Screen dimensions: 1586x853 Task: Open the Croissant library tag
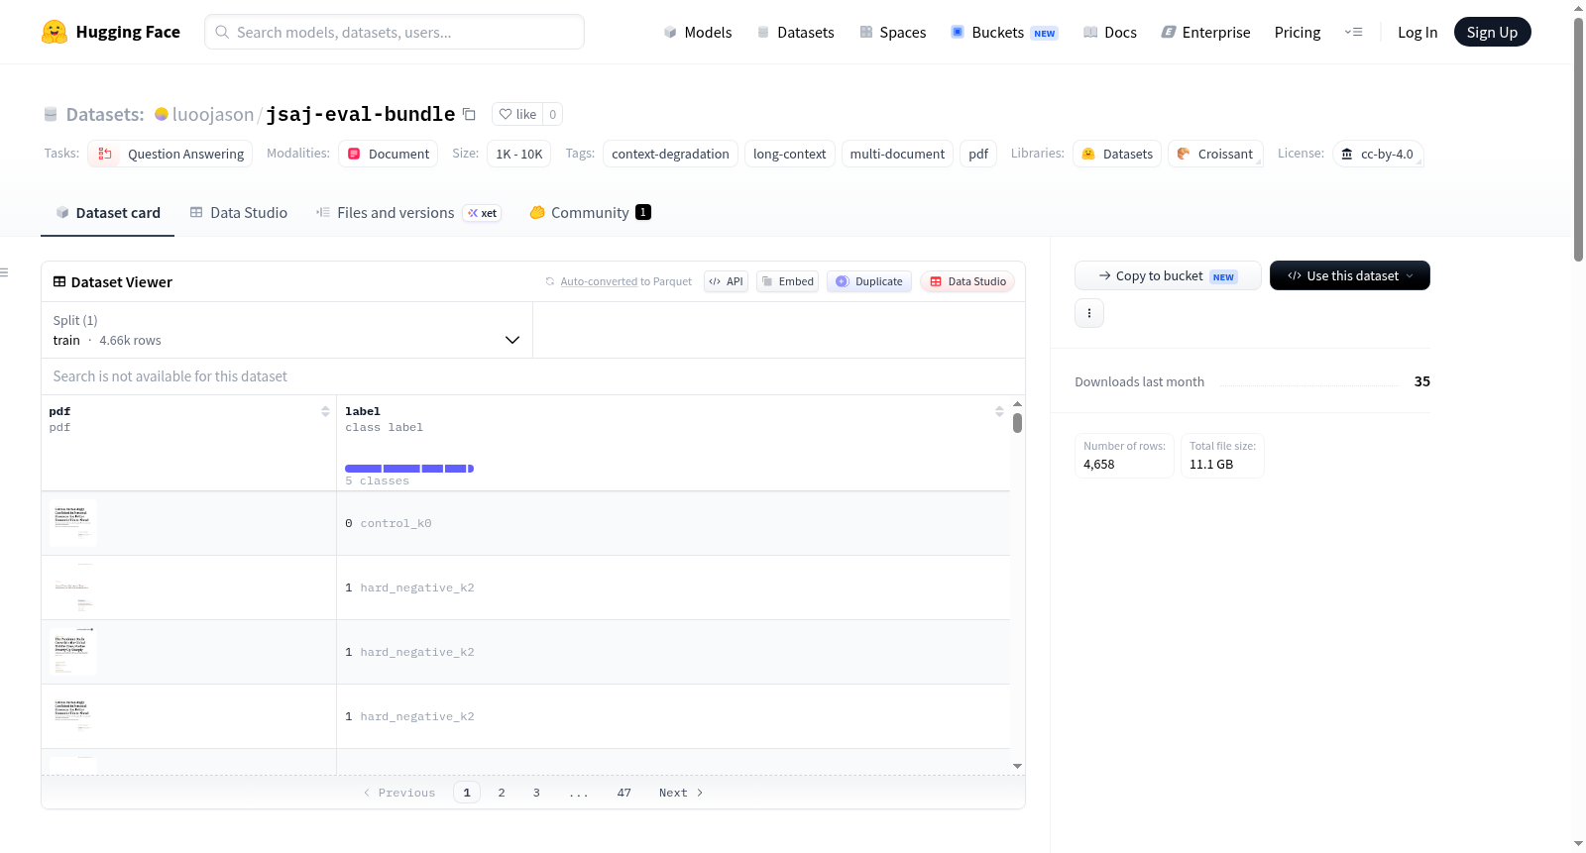(1215, 154)
